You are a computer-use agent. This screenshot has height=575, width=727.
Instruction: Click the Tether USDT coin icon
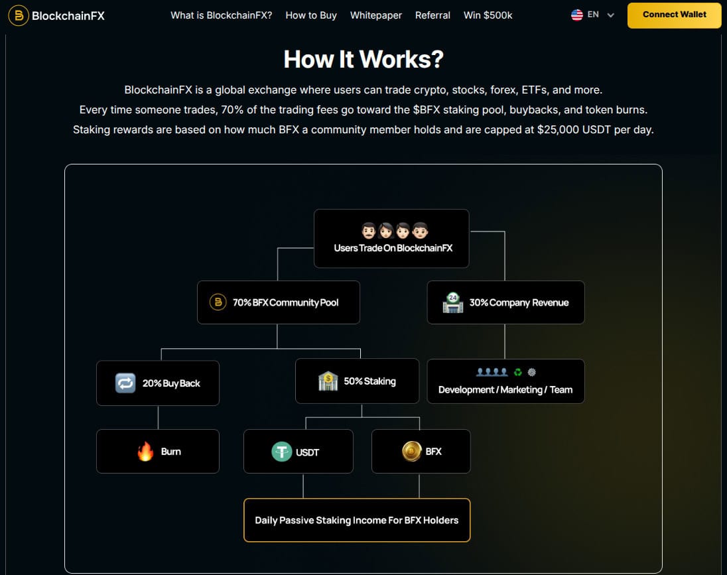click(282, 452)
